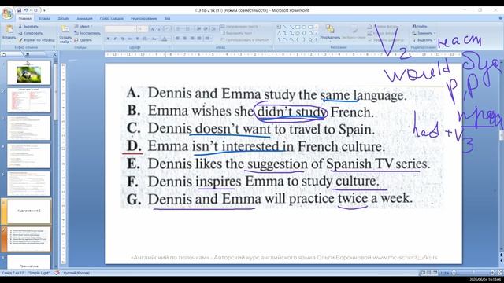Switch to Outline pane tab
This screenshot has width=504, height=283.
click(27, 54)
